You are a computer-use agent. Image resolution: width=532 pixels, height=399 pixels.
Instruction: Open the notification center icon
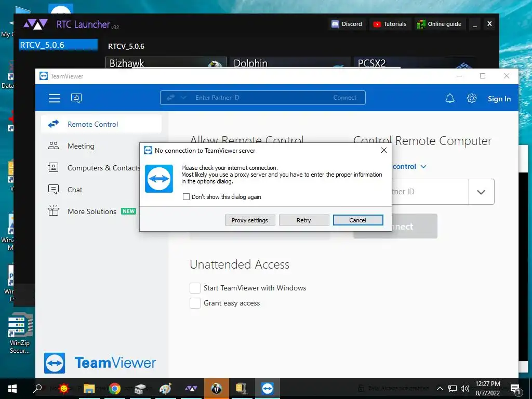[516, 389]
